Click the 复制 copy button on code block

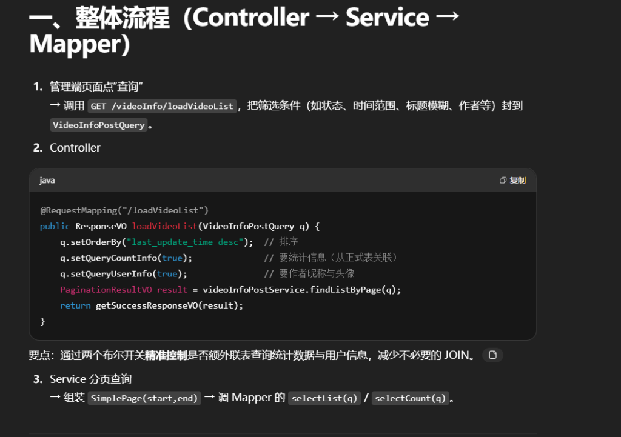(512, 181)
